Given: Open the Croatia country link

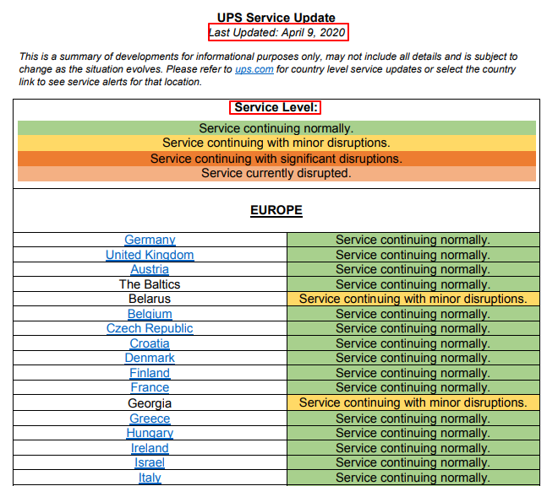Looking at the screenshot, I should [x=150, y=343].
